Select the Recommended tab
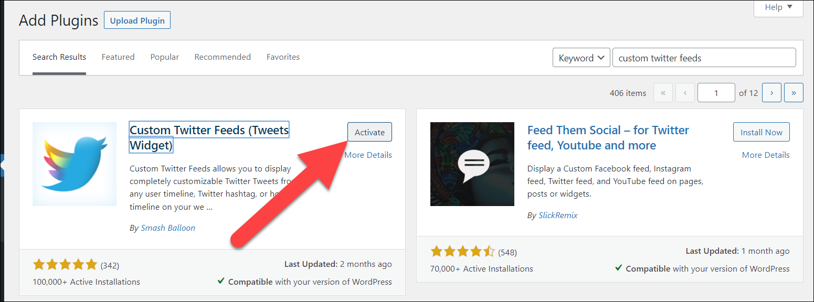 tap(223, 57)
